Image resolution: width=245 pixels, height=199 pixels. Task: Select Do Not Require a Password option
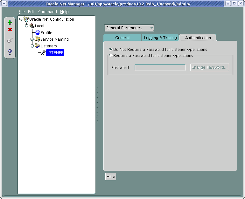click(111, 49)
